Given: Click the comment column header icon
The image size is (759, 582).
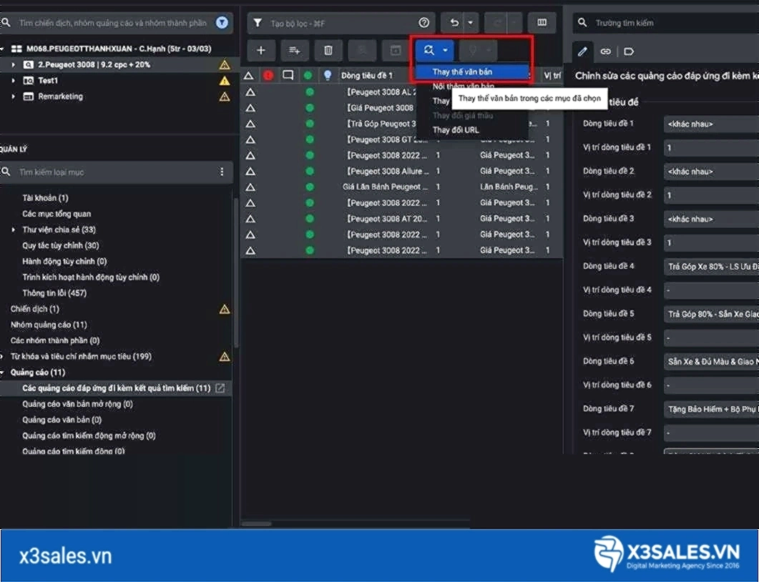Looking at the screenshot, I should (288, 76).
